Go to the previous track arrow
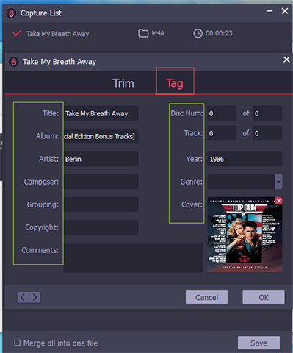The height and width of the screenshot is (353, 293). click(23, 297)
